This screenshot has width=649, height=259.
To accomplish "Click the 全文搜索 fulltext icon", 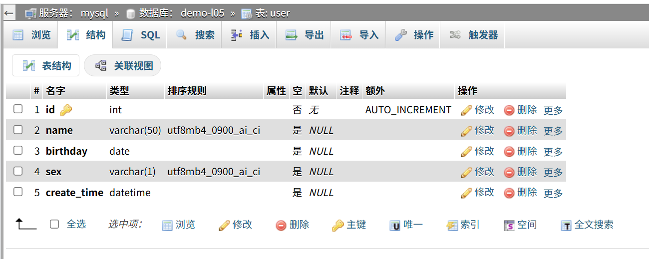I will tap(566, 226).
